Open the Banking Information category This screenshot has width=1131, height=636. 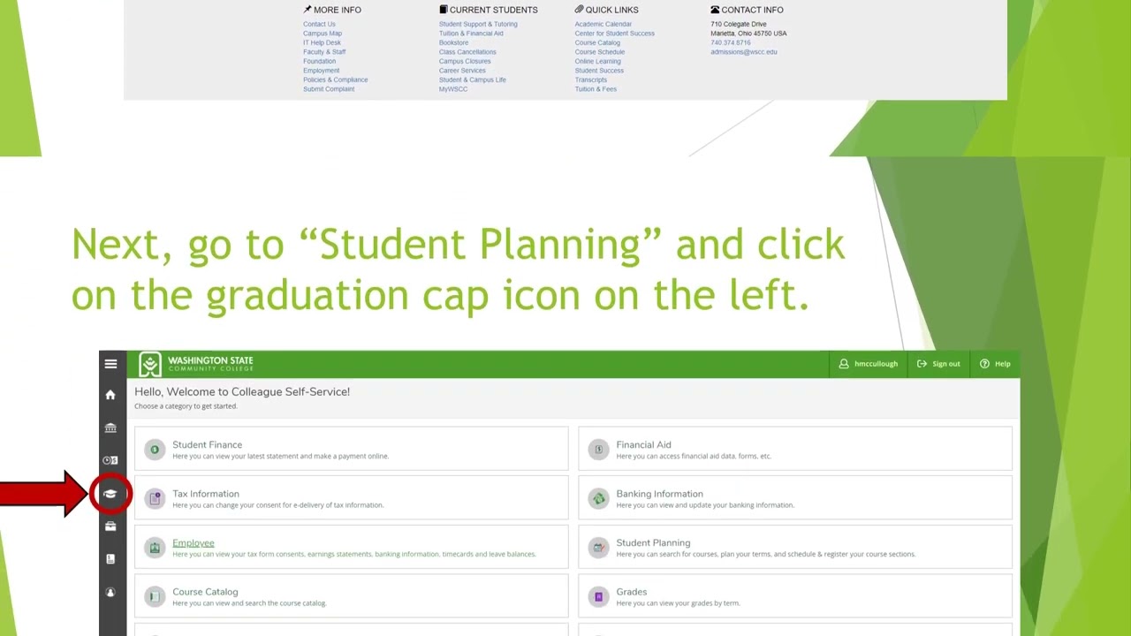(x=795, y=498)
